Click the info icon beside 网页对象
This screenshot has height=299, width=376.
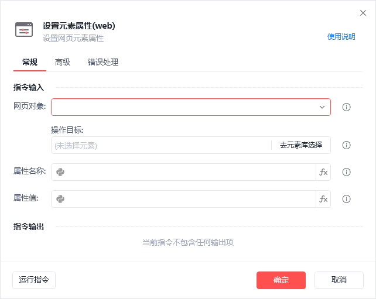click(346, 107)
